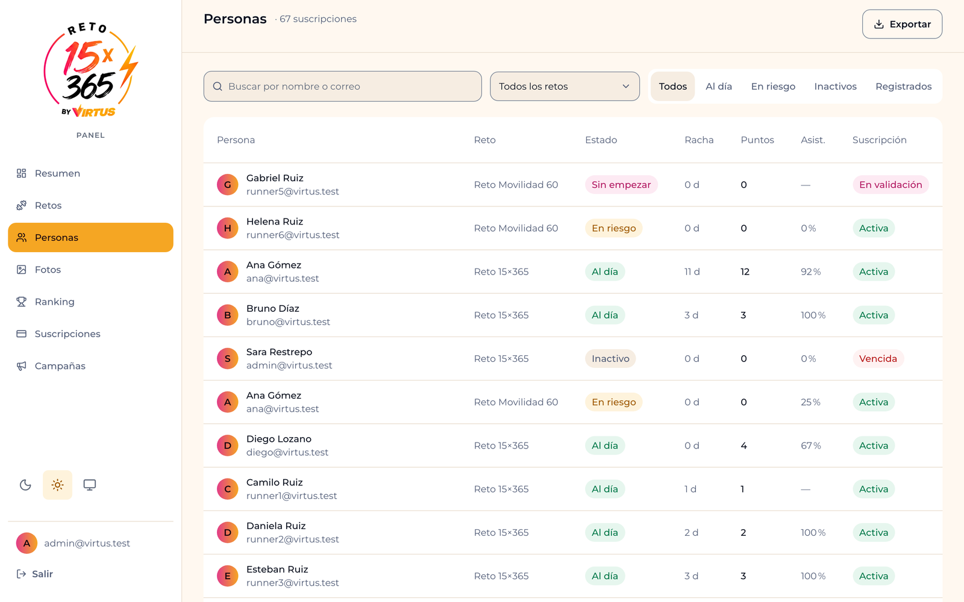Open Resumen dashboard icon in sidebar
The width and height of the screenshot is (964, 602).
(x=21, y=173)
